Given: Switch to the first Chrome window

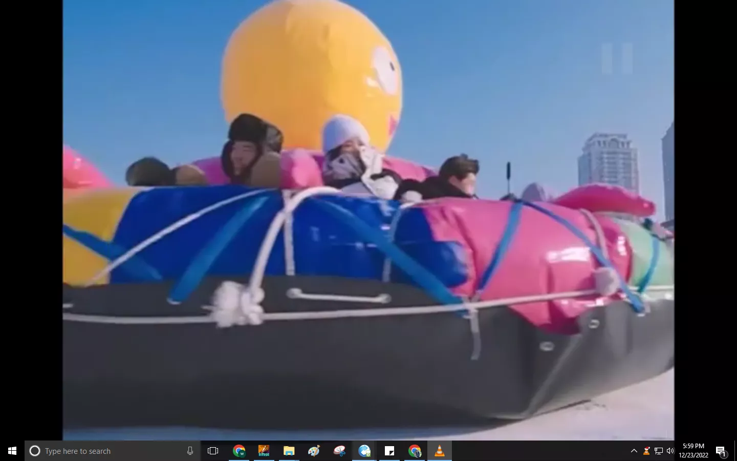Looking at the screenshot, I should click(239, 451).
